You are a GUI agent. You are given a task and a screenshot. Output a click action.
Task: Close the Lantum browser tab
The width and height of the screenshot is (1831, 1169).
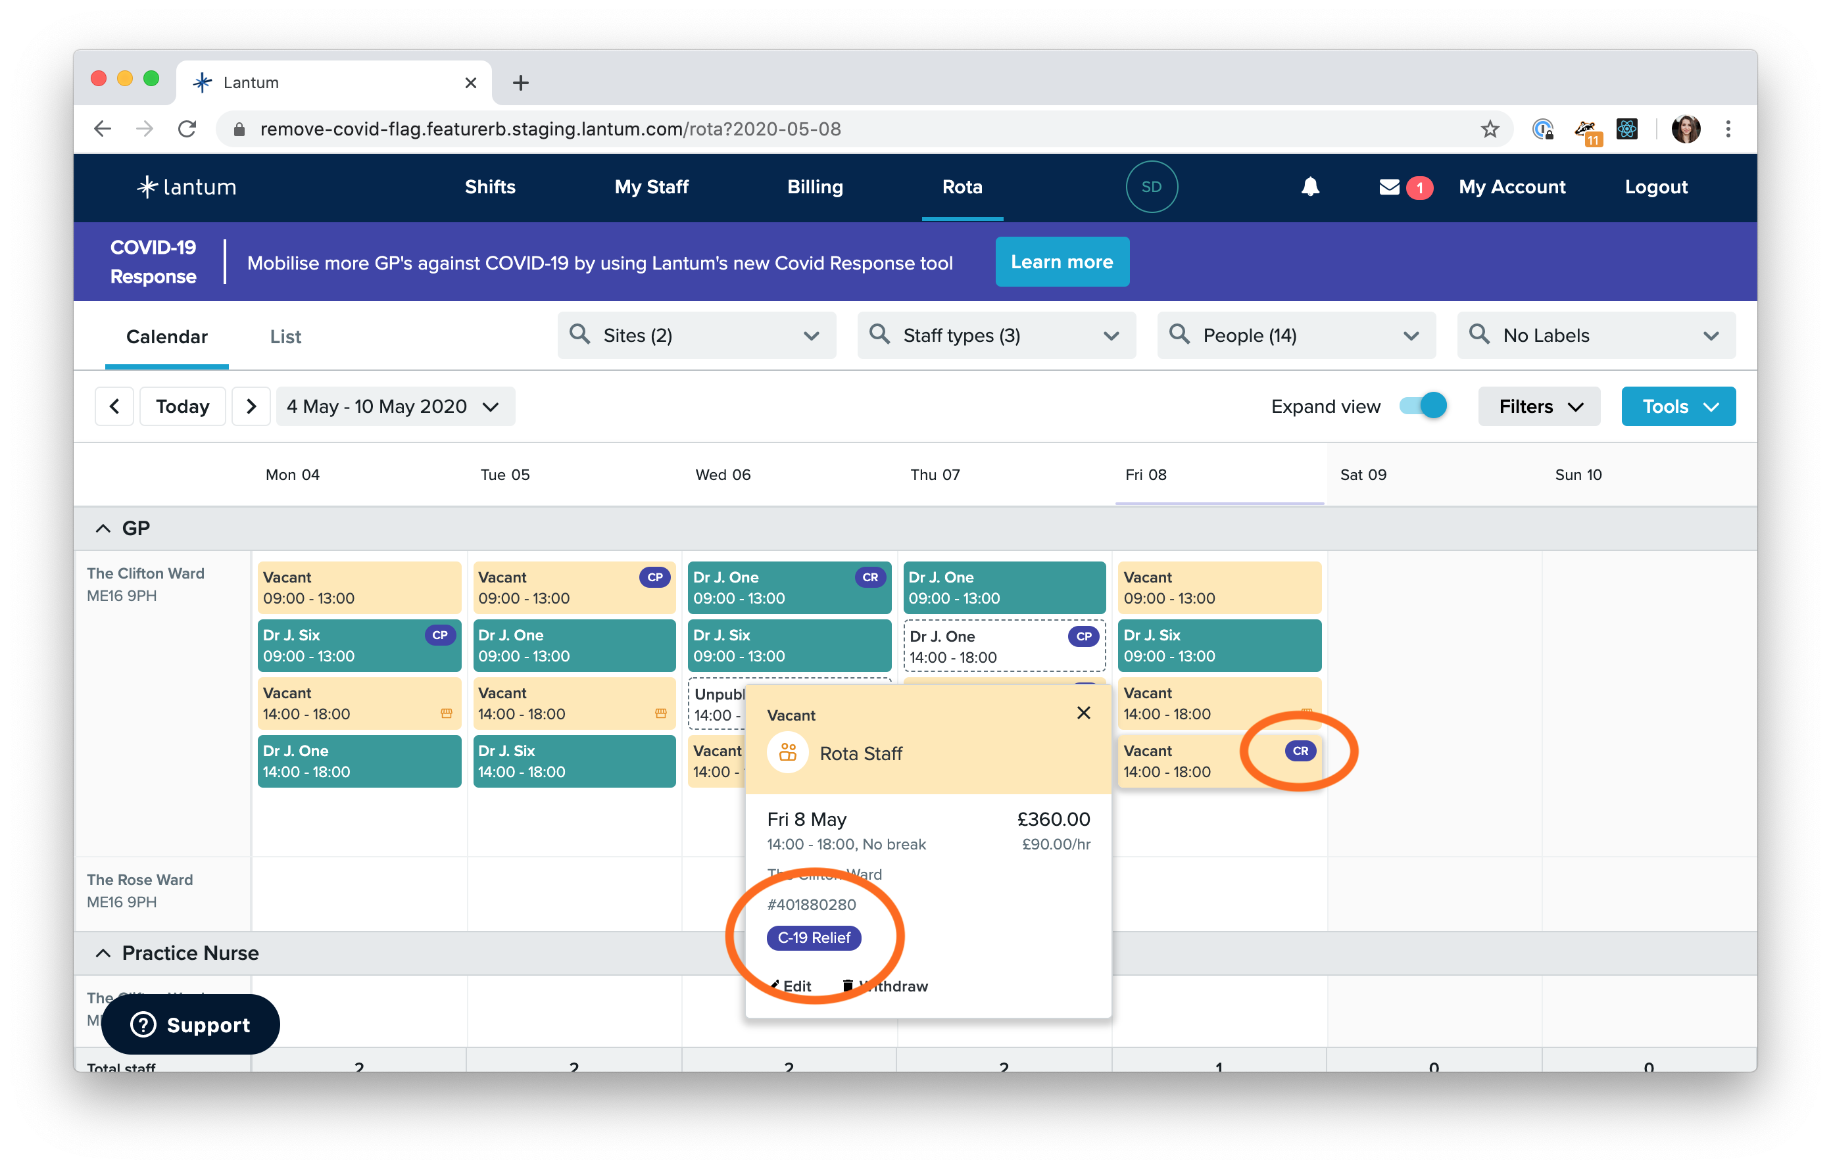click(x=471, y=83)
